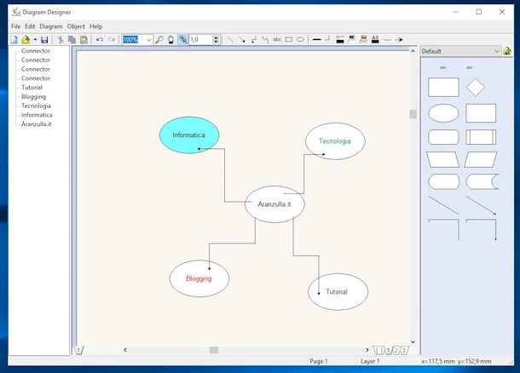Viewport: 520px width, 373px height.
Task: Select Tutorial in the object tree
Action: [32, 88]
